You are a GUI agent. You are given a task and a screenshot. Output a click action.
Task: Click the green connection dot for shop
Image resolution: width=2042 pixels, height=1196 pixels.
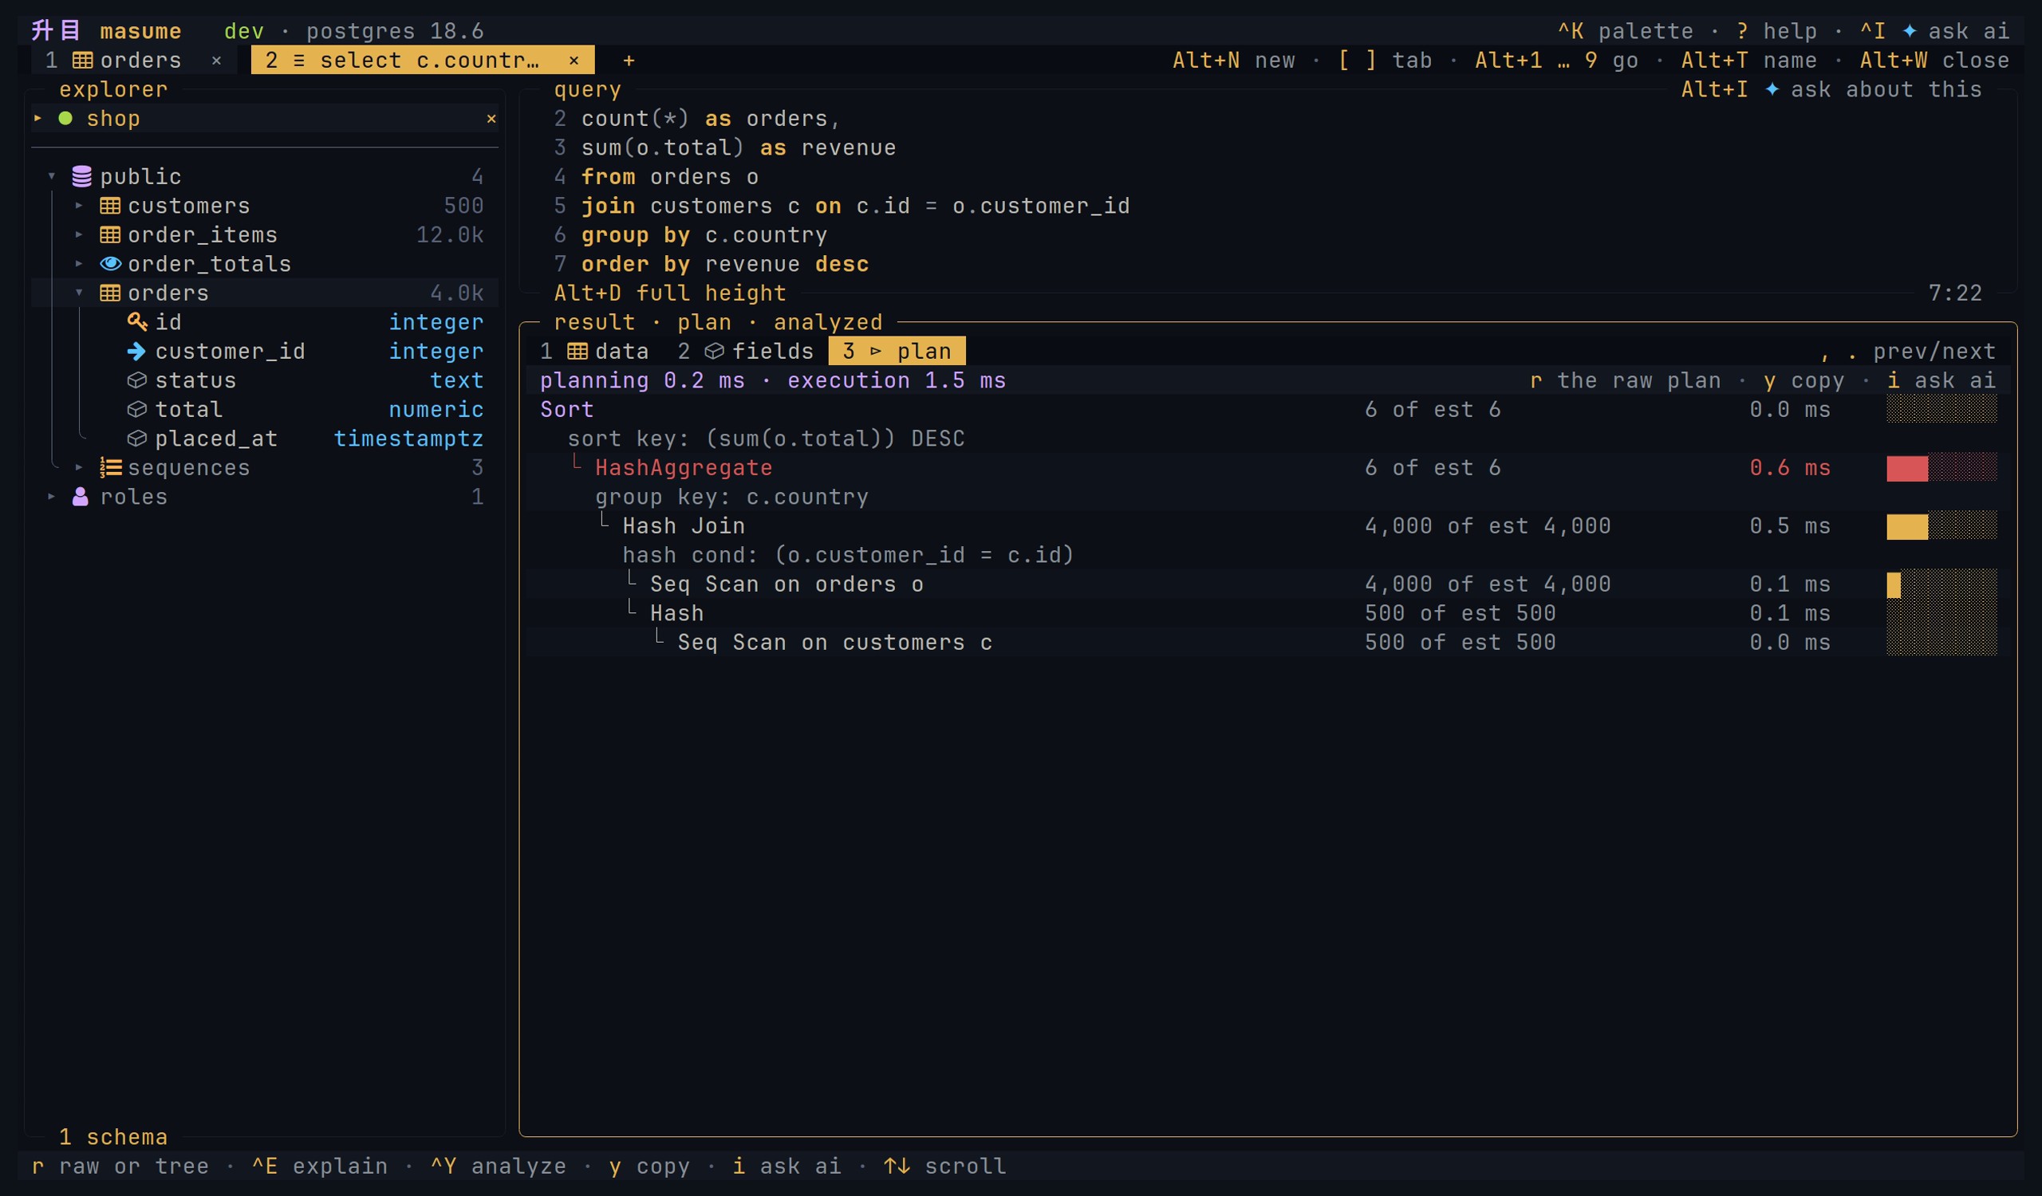(x=65, y=118)
